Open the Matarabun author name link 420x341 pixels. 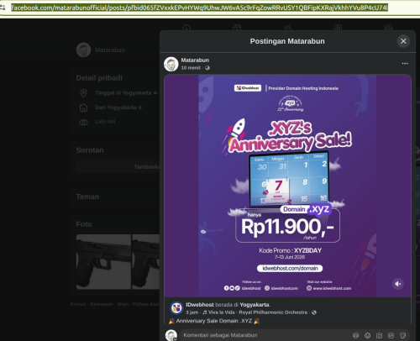click(195, 60)
